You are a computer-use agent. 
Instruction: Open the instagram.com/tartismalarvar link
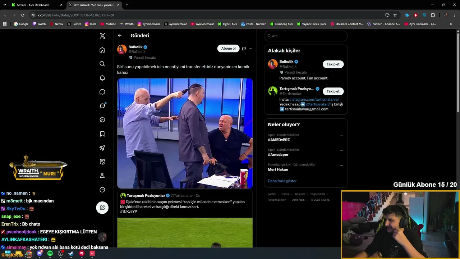pyautogui.click(x=314, y=99)
